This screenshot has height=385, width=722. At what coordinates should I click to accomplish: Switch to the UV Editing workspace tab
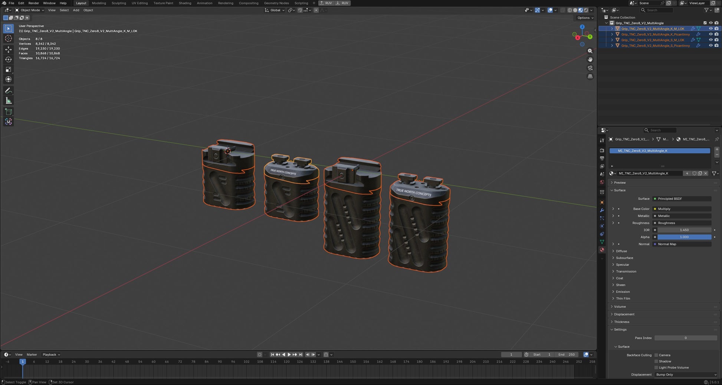[140, 3]
